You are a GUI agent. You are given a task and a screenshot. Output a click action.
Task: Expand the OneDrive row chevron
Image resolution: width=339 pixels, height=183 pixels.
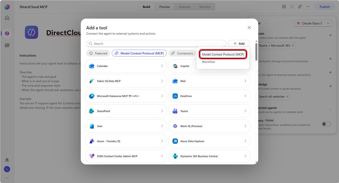(x=245, y=96)
